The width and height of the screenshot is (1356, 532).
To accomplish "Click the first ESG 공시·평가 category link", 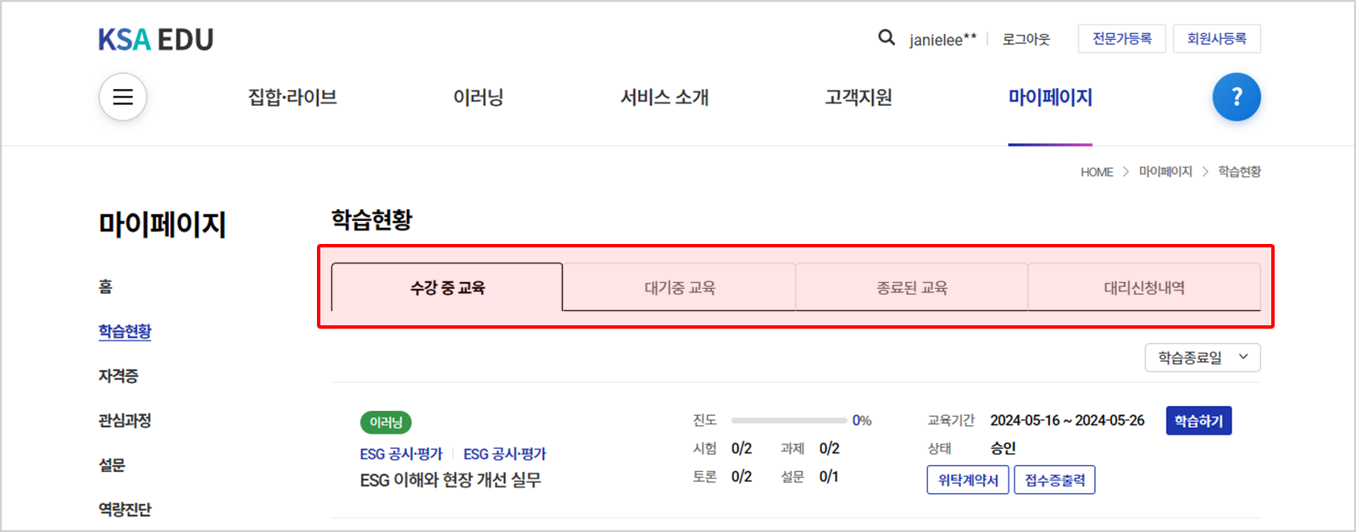I will (401, 454).
